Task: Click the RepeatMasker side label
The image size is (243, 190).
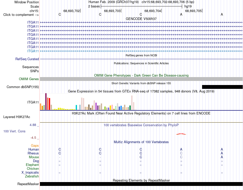Action: coord(28,184)
